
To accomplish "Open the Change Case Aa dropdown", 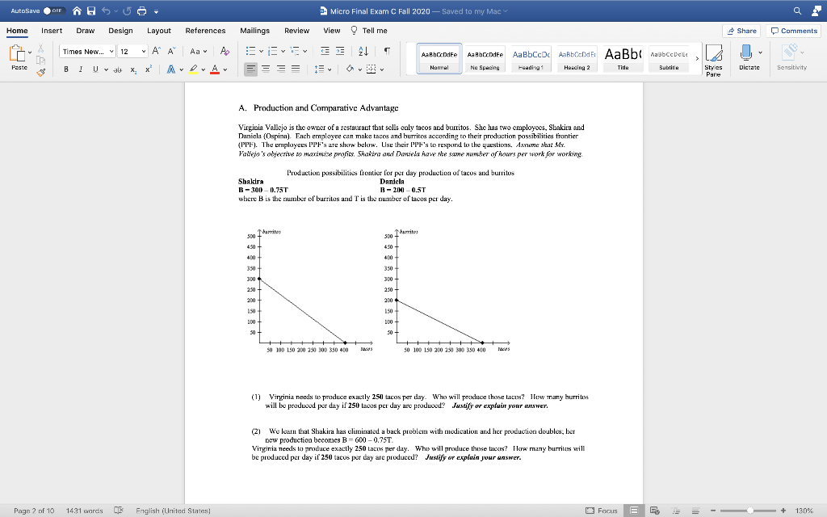I will (x=199, y=51).
